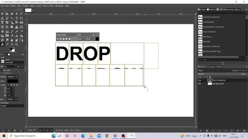Open Layers panel tab configuration menu
248x139 pixels.
tap(246, 67)
